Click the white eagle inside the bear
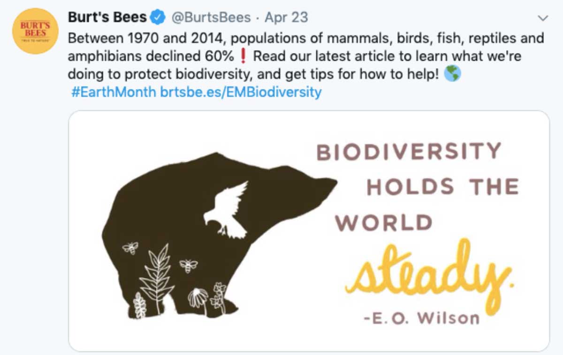563x355 pixels. (x=226, y=210)
